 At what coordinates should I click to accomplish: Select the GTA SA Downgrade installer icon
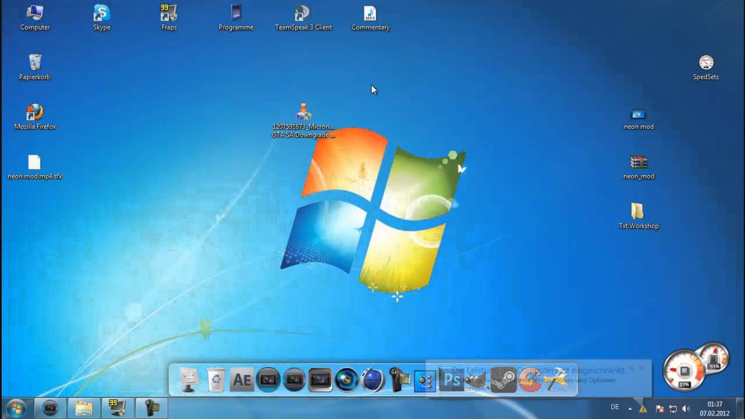[x=303, y=120]
